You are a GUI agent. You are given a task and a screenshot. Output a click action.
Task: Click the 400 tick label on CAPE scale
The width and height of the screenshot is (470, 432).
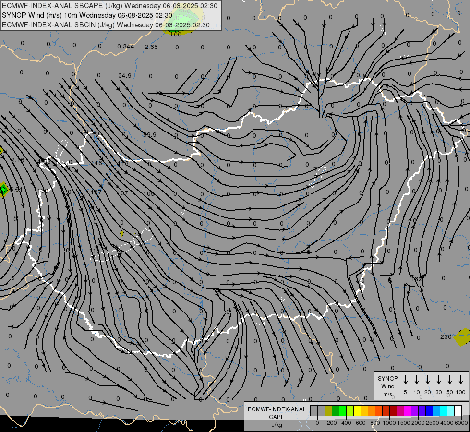pos(346,423)
